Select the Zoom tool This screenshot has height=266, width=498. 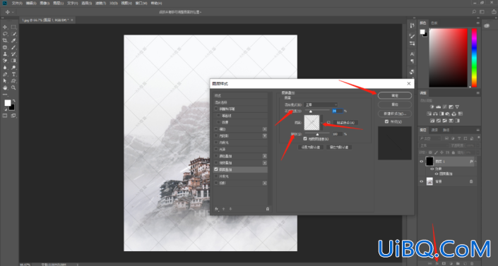point(13,87)
